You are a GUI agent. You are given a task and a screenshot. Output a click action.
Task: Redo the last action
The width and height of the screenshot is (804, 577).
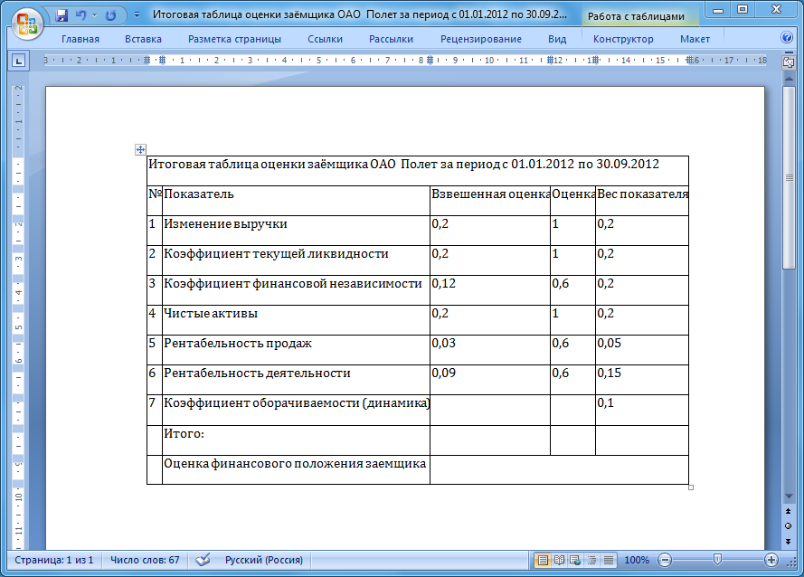tap(110, 15)
